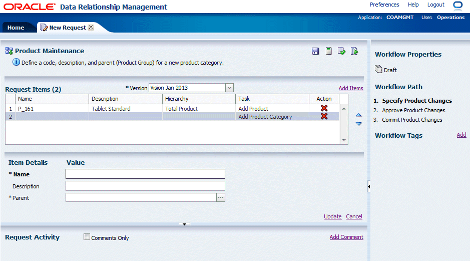Move selected request item down

(358, 124)
